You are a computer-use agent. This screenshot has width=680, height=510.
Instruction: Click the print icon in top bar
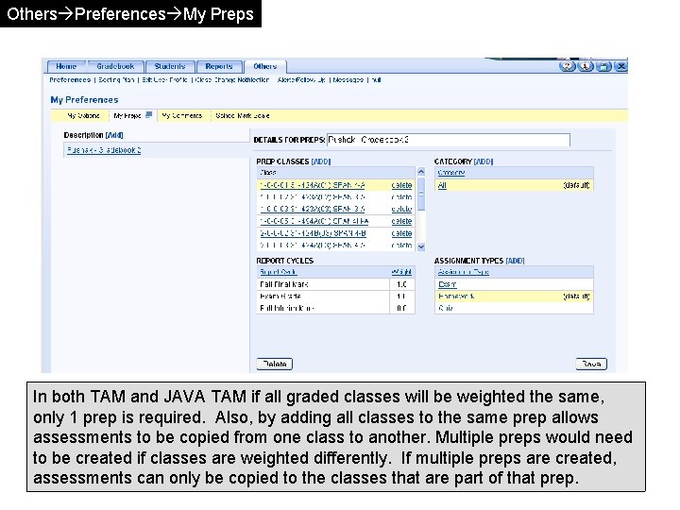click(603, 66)
